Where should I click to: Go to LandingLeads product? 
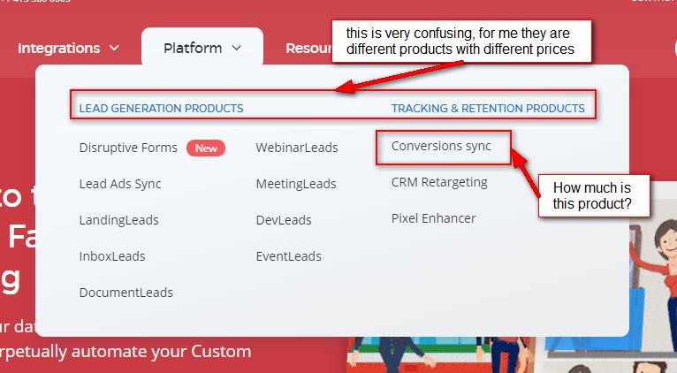point(118,220)
